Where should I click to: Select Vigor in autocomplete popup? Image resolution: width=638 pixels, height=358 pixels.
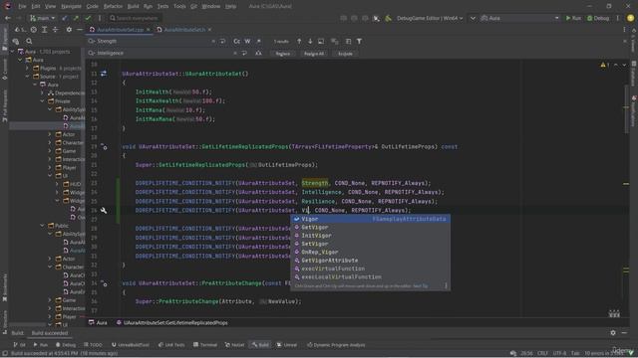[x=370, y=219]
